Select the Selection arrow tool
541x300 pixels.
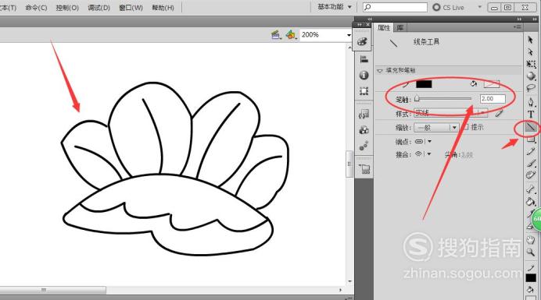click(x=531, y=40)
